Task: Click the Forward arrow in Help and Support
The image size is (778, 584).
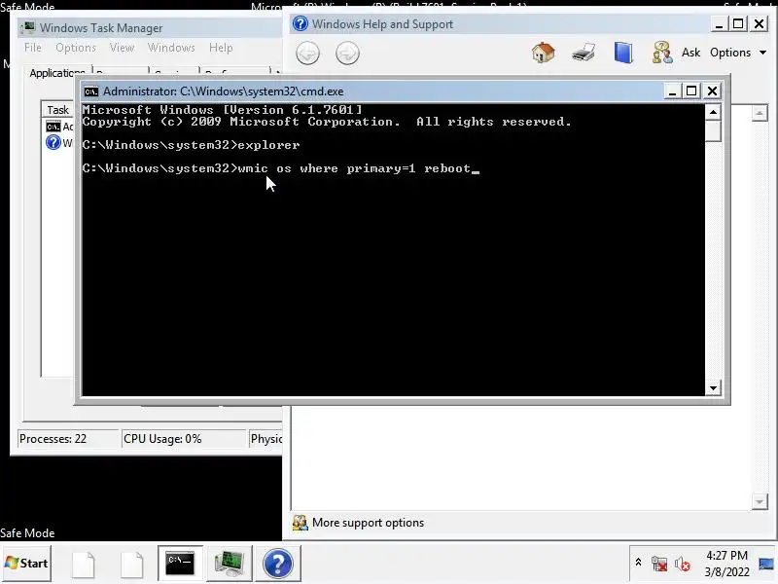Action: (x=347, y=54)
